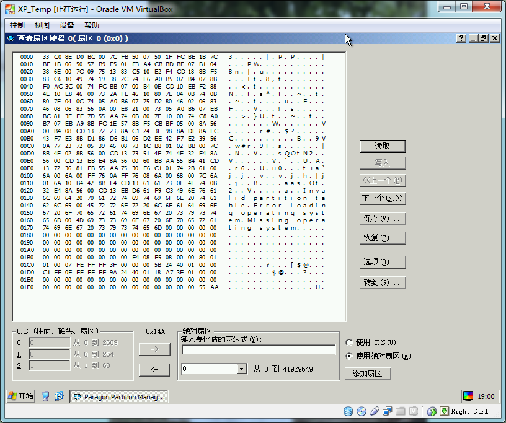Open the XP Start button

tap(20, 396)
